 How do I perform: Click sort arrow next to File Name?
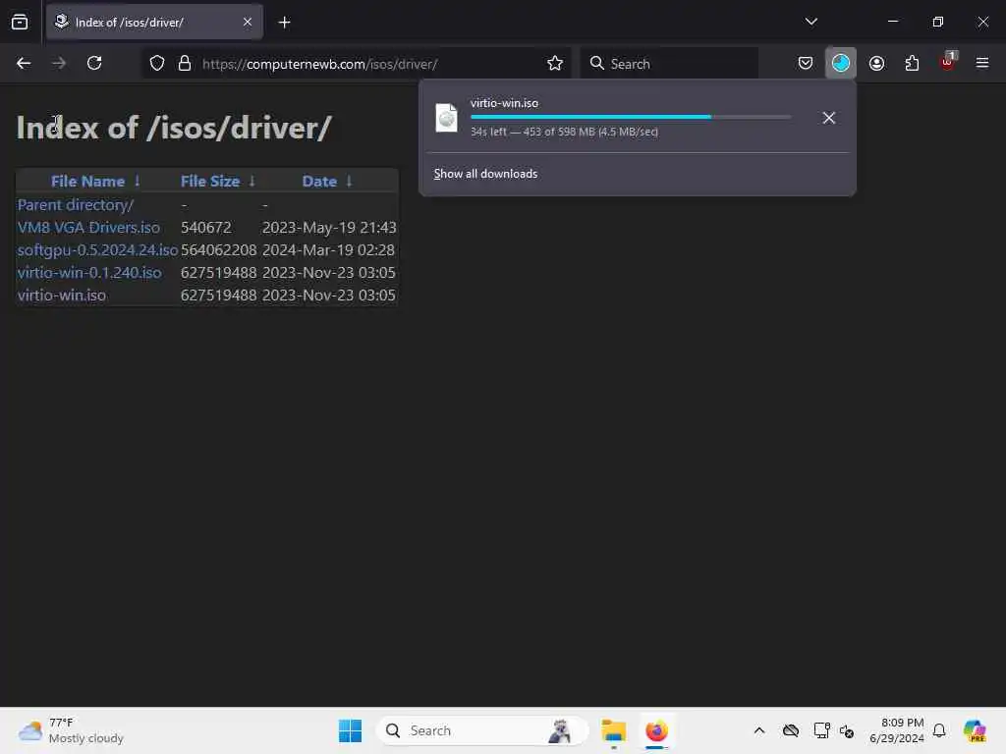point(138,182)
